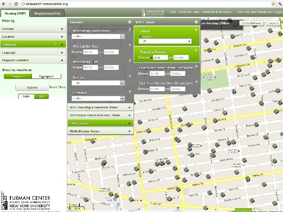Click the Submit button
Screen dimensions: 283x212
coord(32,88)
